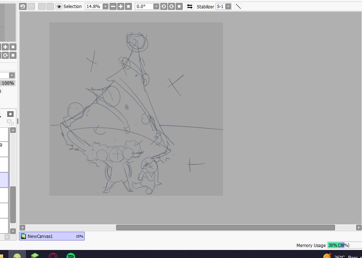Zoom out the canvas with minus button
The width and height of the screenshot is (362, 258).
tap(113, 7)
